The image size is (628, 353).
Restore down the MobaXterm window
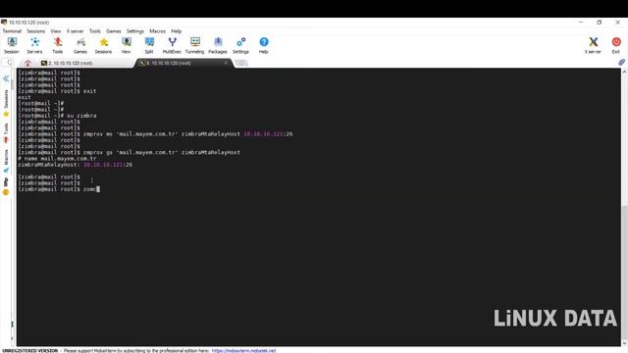[600, 23]
